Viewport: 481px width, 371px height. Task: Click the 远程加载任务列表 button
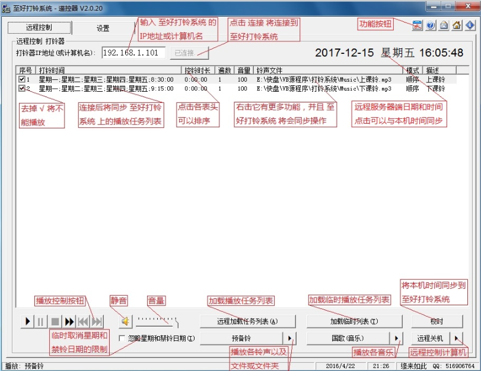click(249, 321)
